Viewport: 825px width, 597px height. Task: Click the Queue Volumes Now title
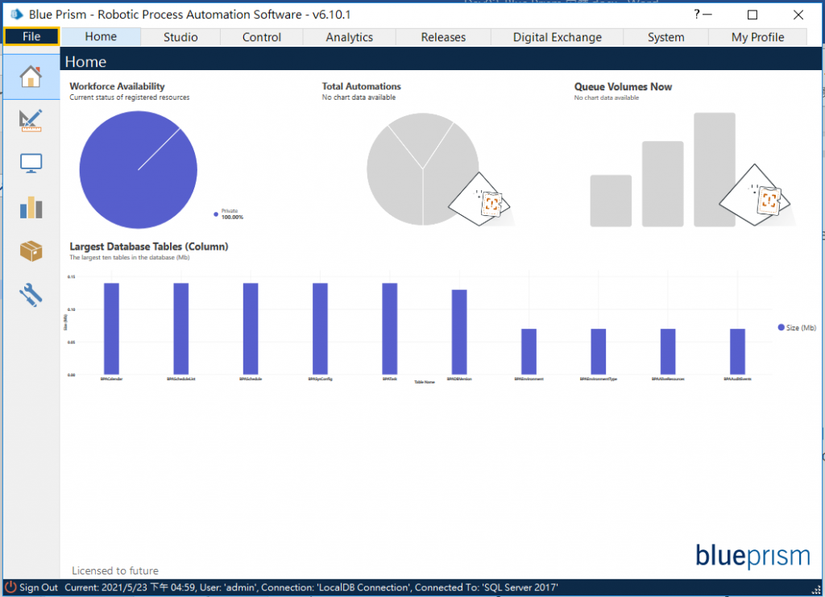[x=623, y=87]
